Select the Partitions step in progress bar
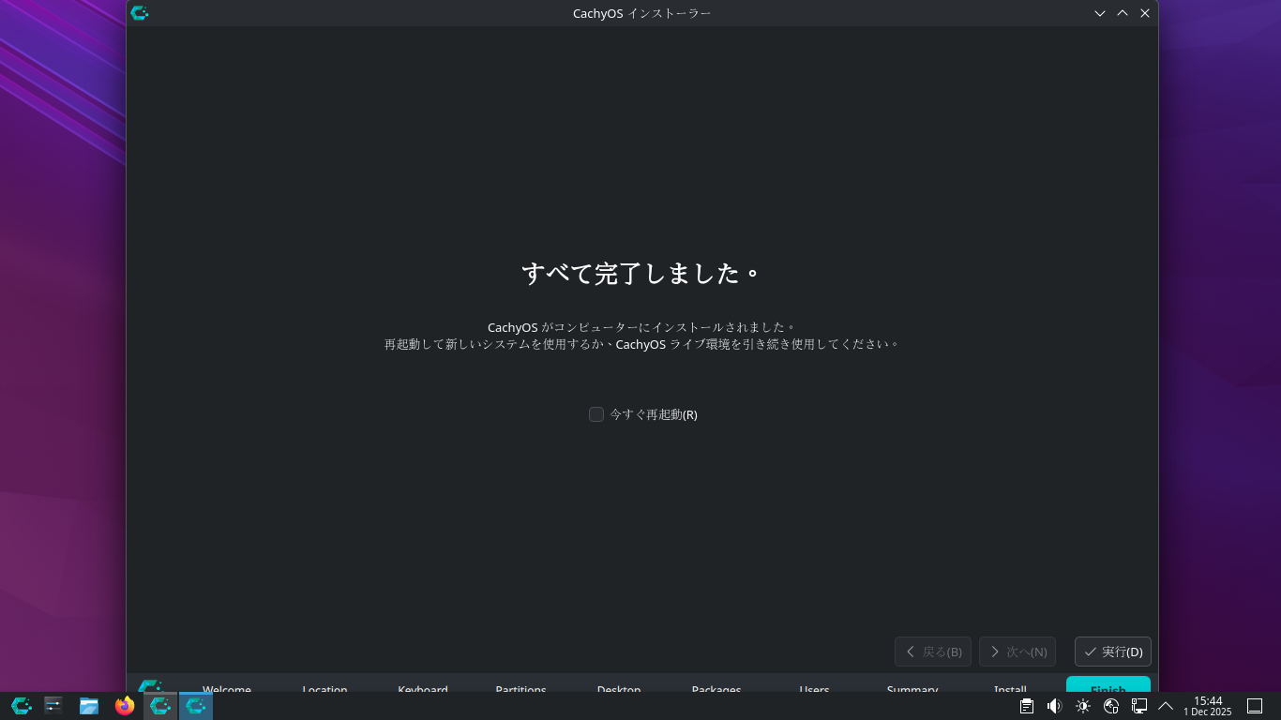The height and width of the screenshot is (720, 1281). 521,687
